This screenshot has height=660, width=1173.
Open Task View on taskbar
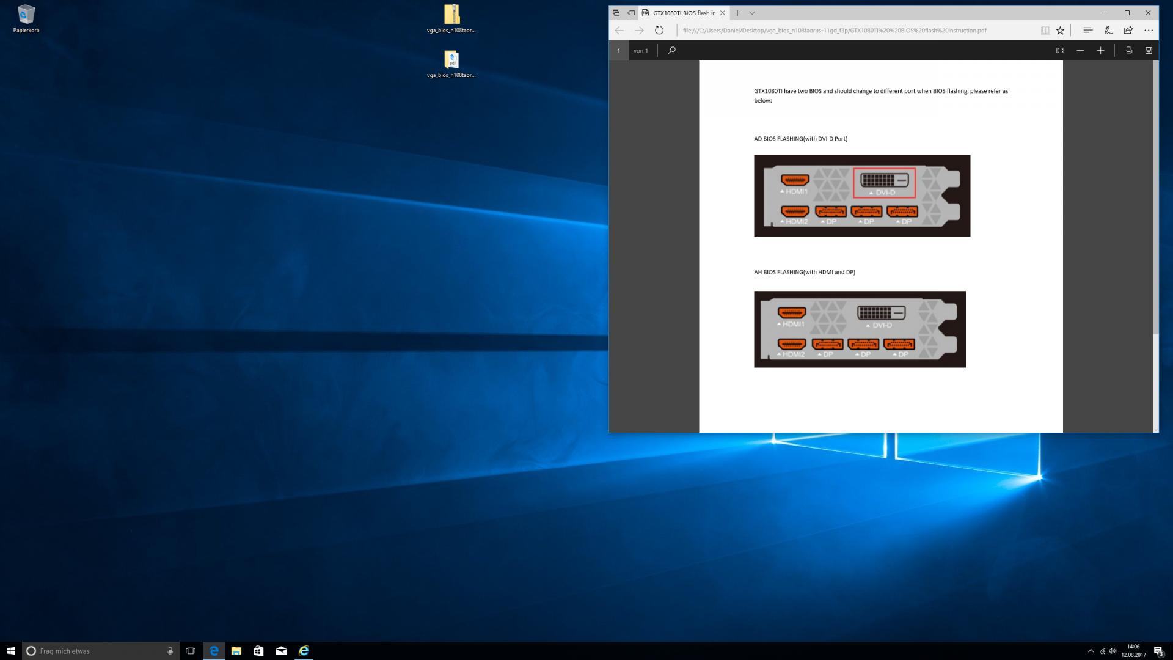(191, 651)
